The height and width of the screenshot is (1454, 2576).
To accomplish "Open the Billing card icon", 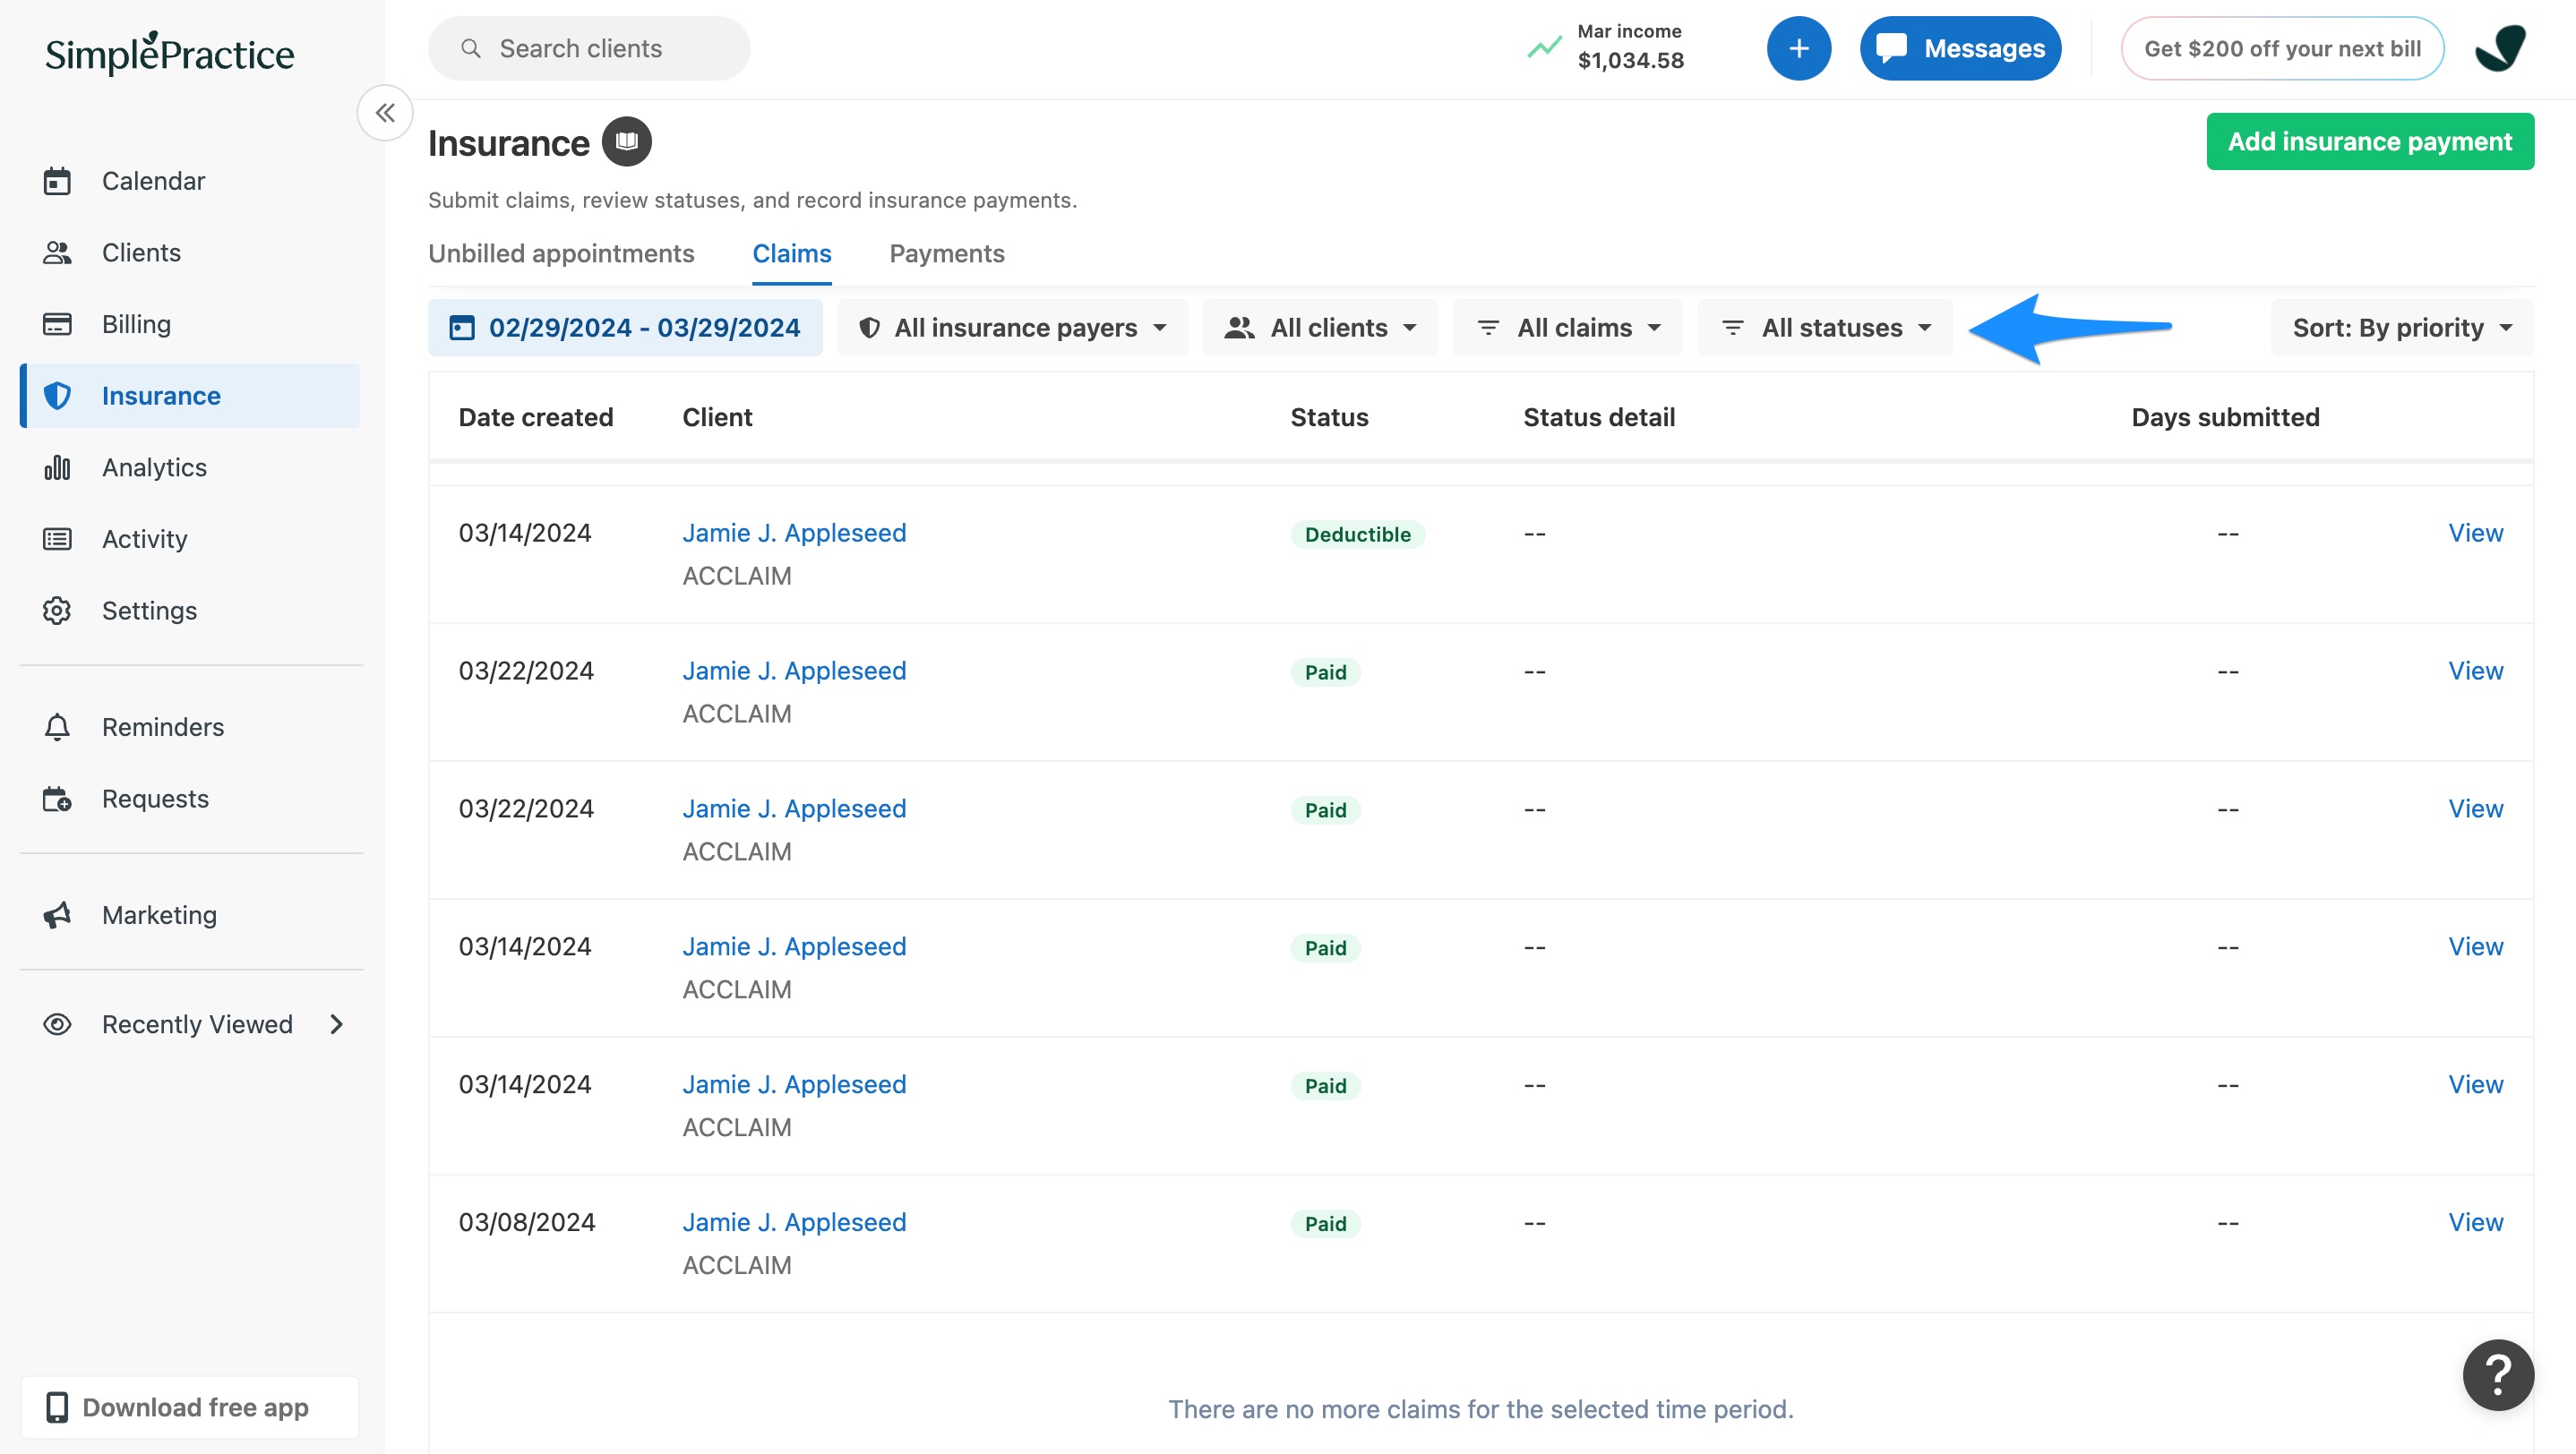I will [57, 324].
